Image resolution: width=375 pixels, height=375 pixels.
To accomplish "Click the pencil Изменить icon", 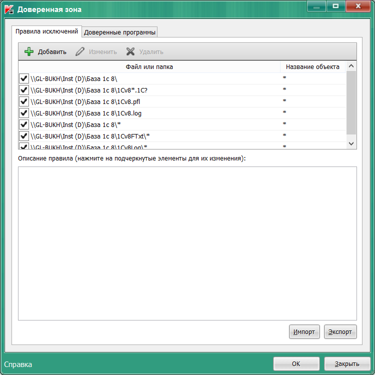I will tap(80, 51).
